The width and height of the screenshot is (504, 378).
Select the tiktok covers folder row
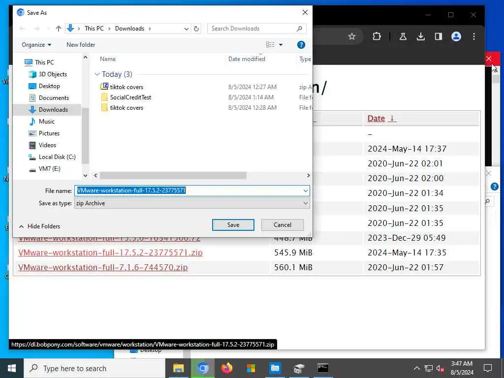[126, 108]
